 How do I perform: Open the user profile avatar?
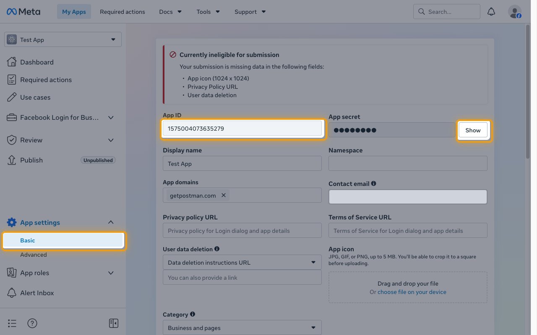[515, 12]
